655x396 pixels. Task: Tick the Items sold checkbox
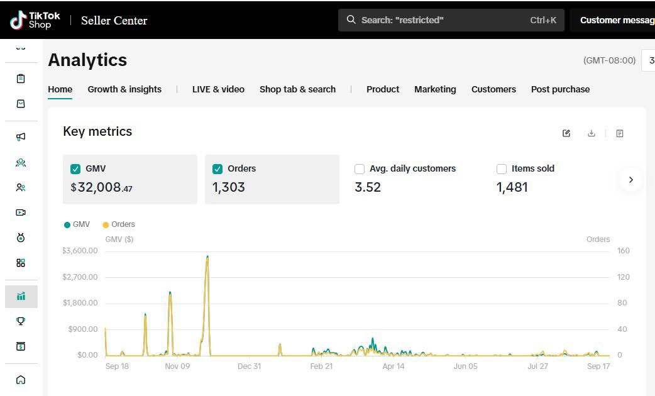(x=502, y=169)
